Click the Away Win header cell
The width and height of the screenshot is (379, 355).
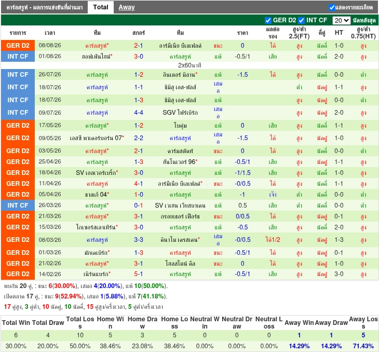[x=299, y=322]
